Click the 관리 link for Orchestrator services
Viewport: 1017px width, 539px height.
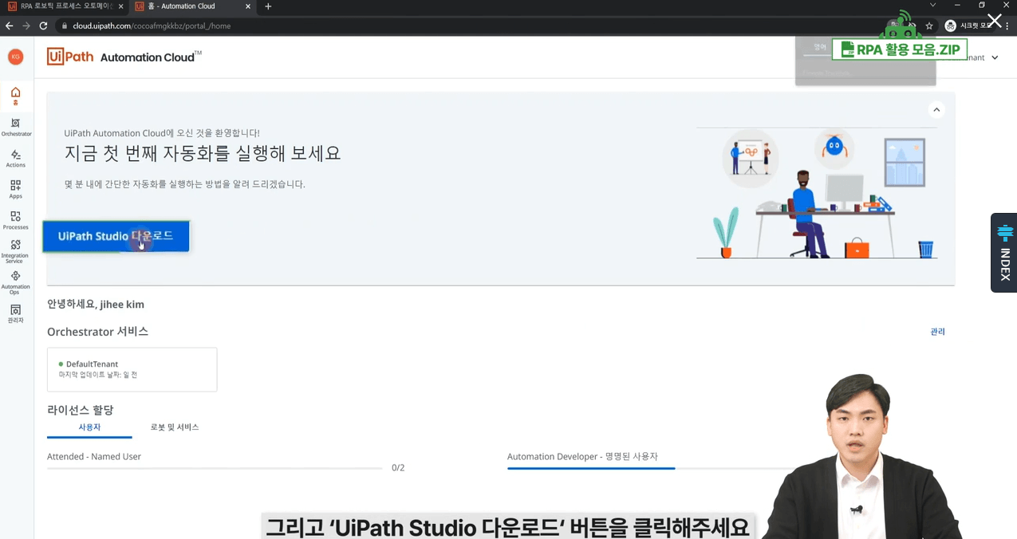(937, 332)
